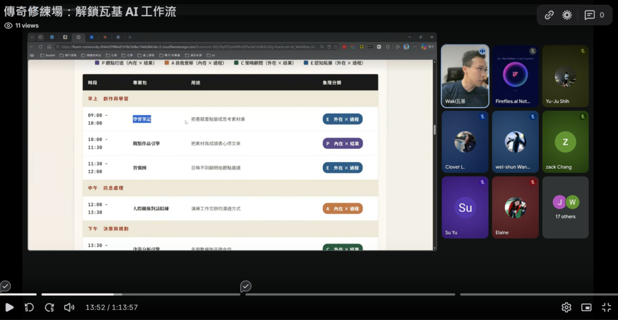Select zack Chang participant tile
Image resolution: width=618 pixels, height=320 pixels.
tap(565, 142)
